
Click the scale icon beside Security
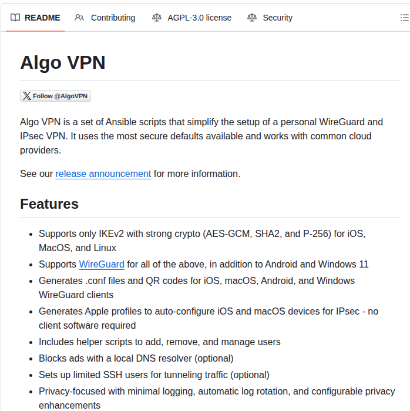[x=252, y=18]
